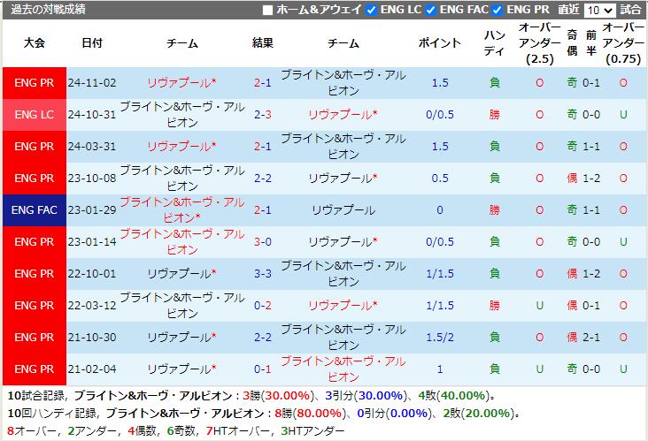Uncheck the ENG FAC filter checkbox
Viewport: 648px width, 441px height.
tap(431, 10)
